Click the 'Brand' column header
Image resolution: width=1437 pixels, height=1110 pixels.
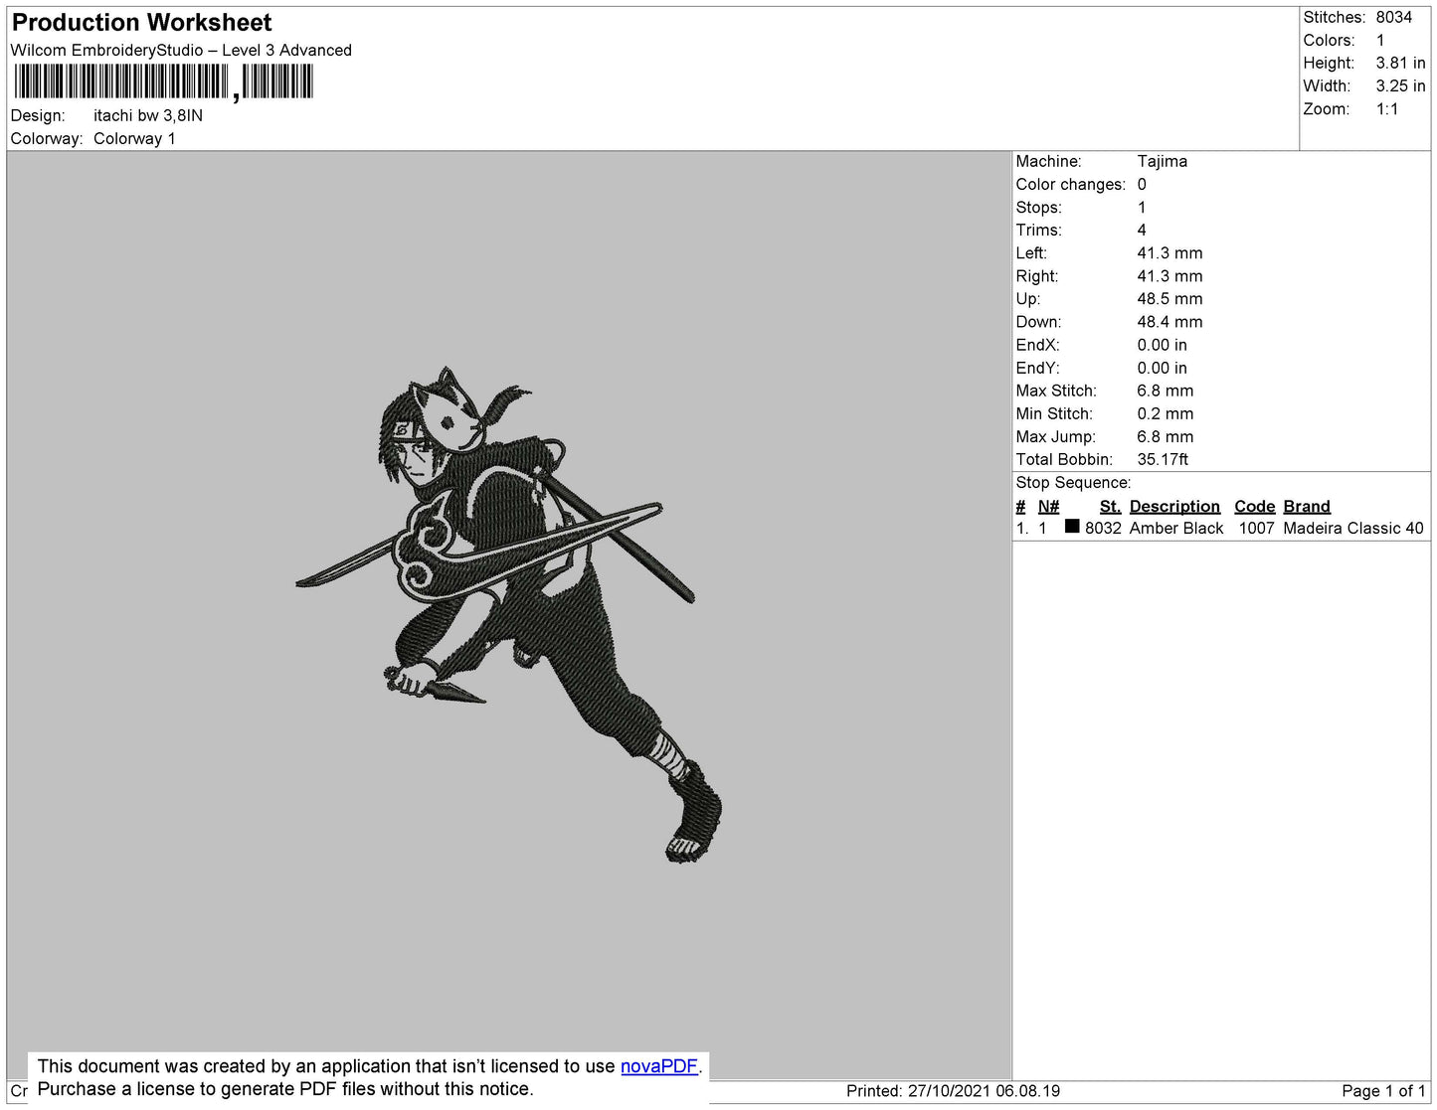point(1307,507)
